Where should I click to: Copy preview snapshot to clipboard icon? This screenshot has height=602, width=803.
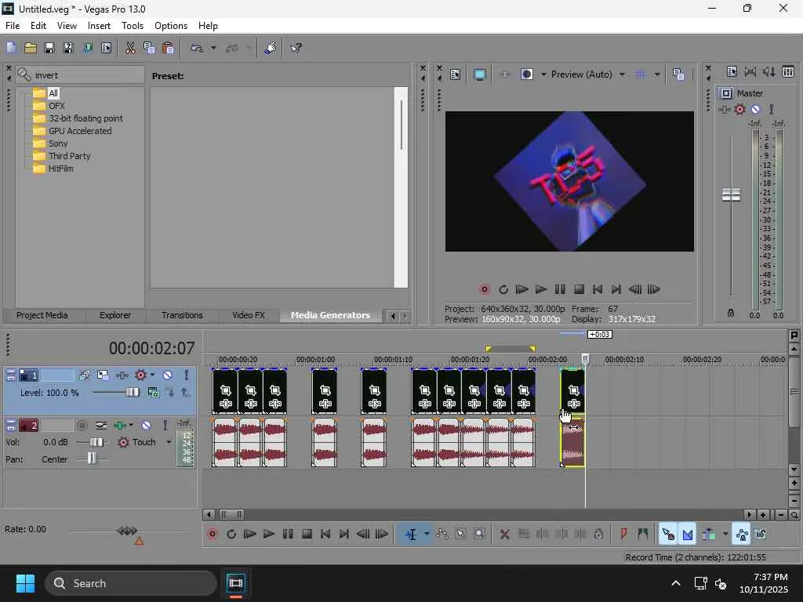[678, 74]
